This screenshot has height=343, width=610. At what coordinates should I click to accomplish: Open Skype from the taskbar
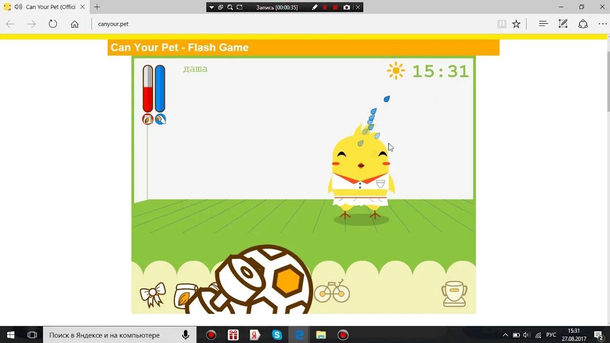pyautogui.click(x=277, y=335)
